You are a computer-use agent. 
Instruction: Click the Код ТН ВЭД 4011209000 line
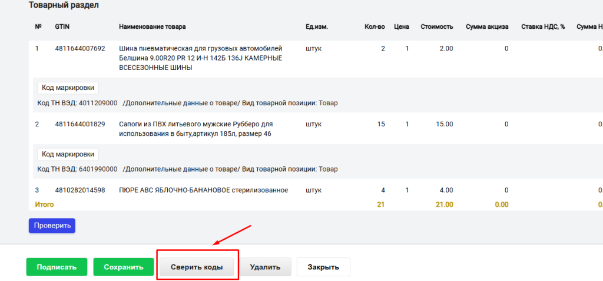(x=77, y=103)
